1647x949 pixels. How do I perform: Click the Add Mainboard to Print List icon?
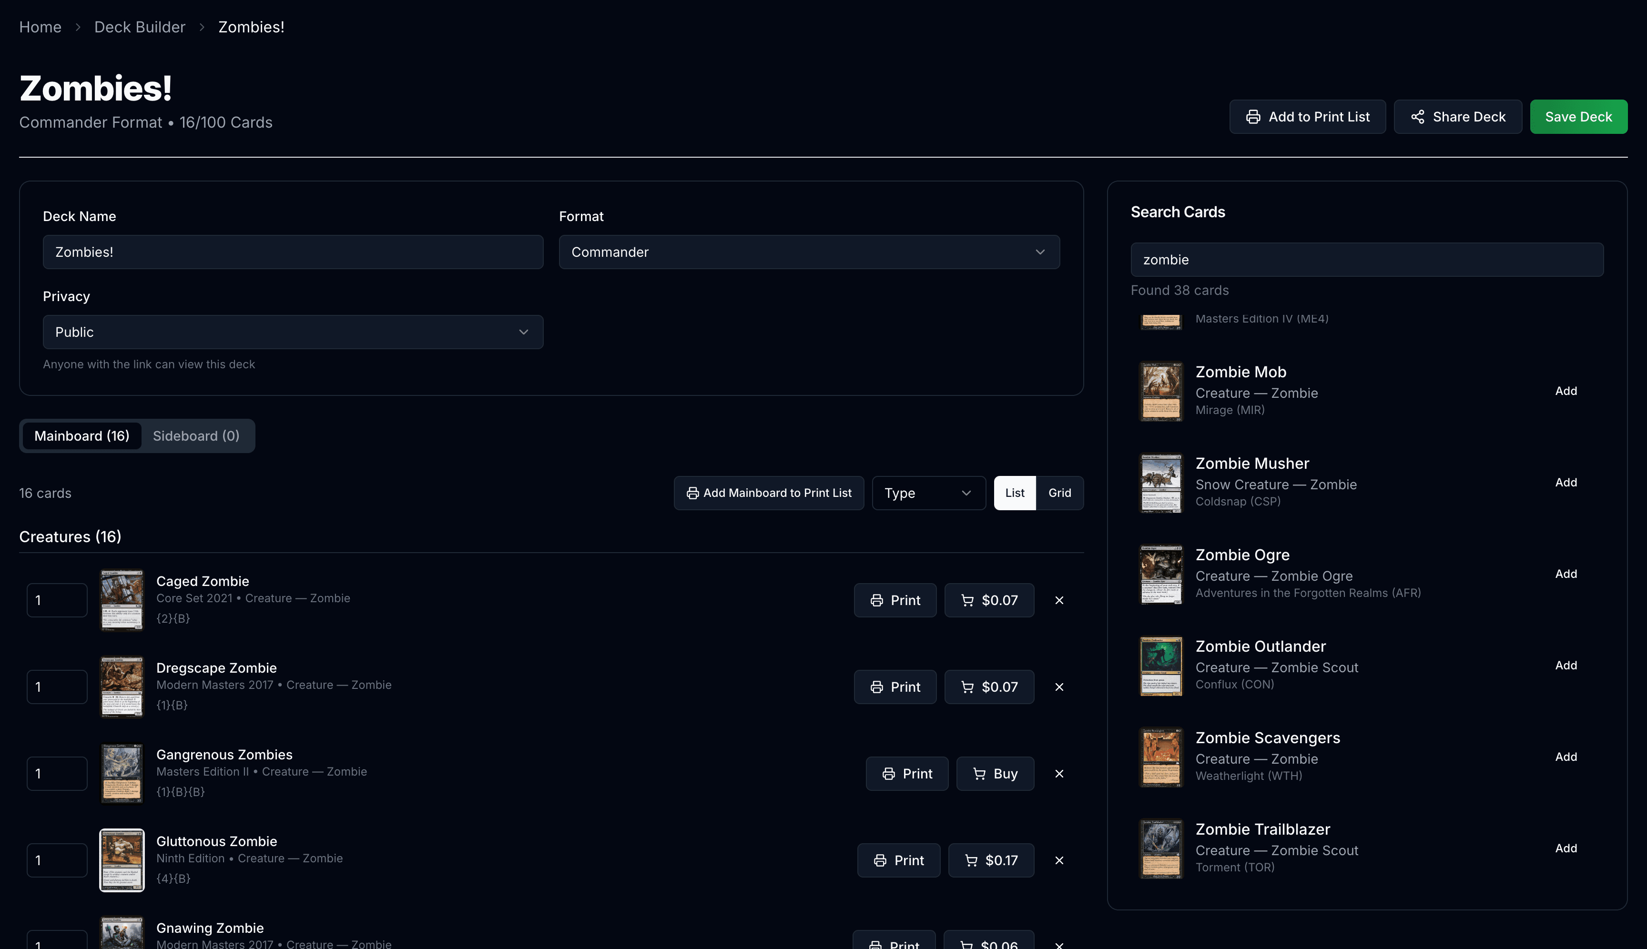691,492
